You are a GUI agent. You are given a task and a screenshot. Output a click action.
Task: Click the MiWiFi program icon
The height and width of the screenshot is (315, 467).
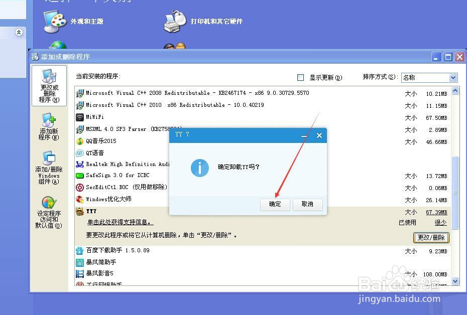(x=79, y=117)
